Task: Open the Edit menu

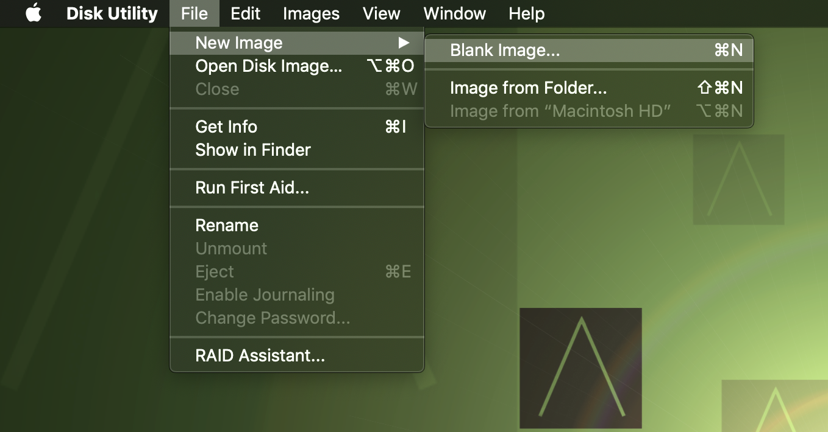Action: click(245, 13)
